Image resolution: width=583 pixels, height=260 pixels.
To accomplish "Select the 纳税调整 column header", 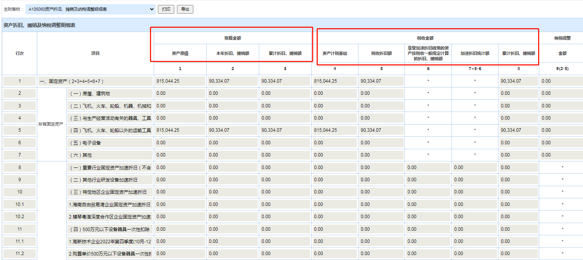I will click(x=562, y=38).
